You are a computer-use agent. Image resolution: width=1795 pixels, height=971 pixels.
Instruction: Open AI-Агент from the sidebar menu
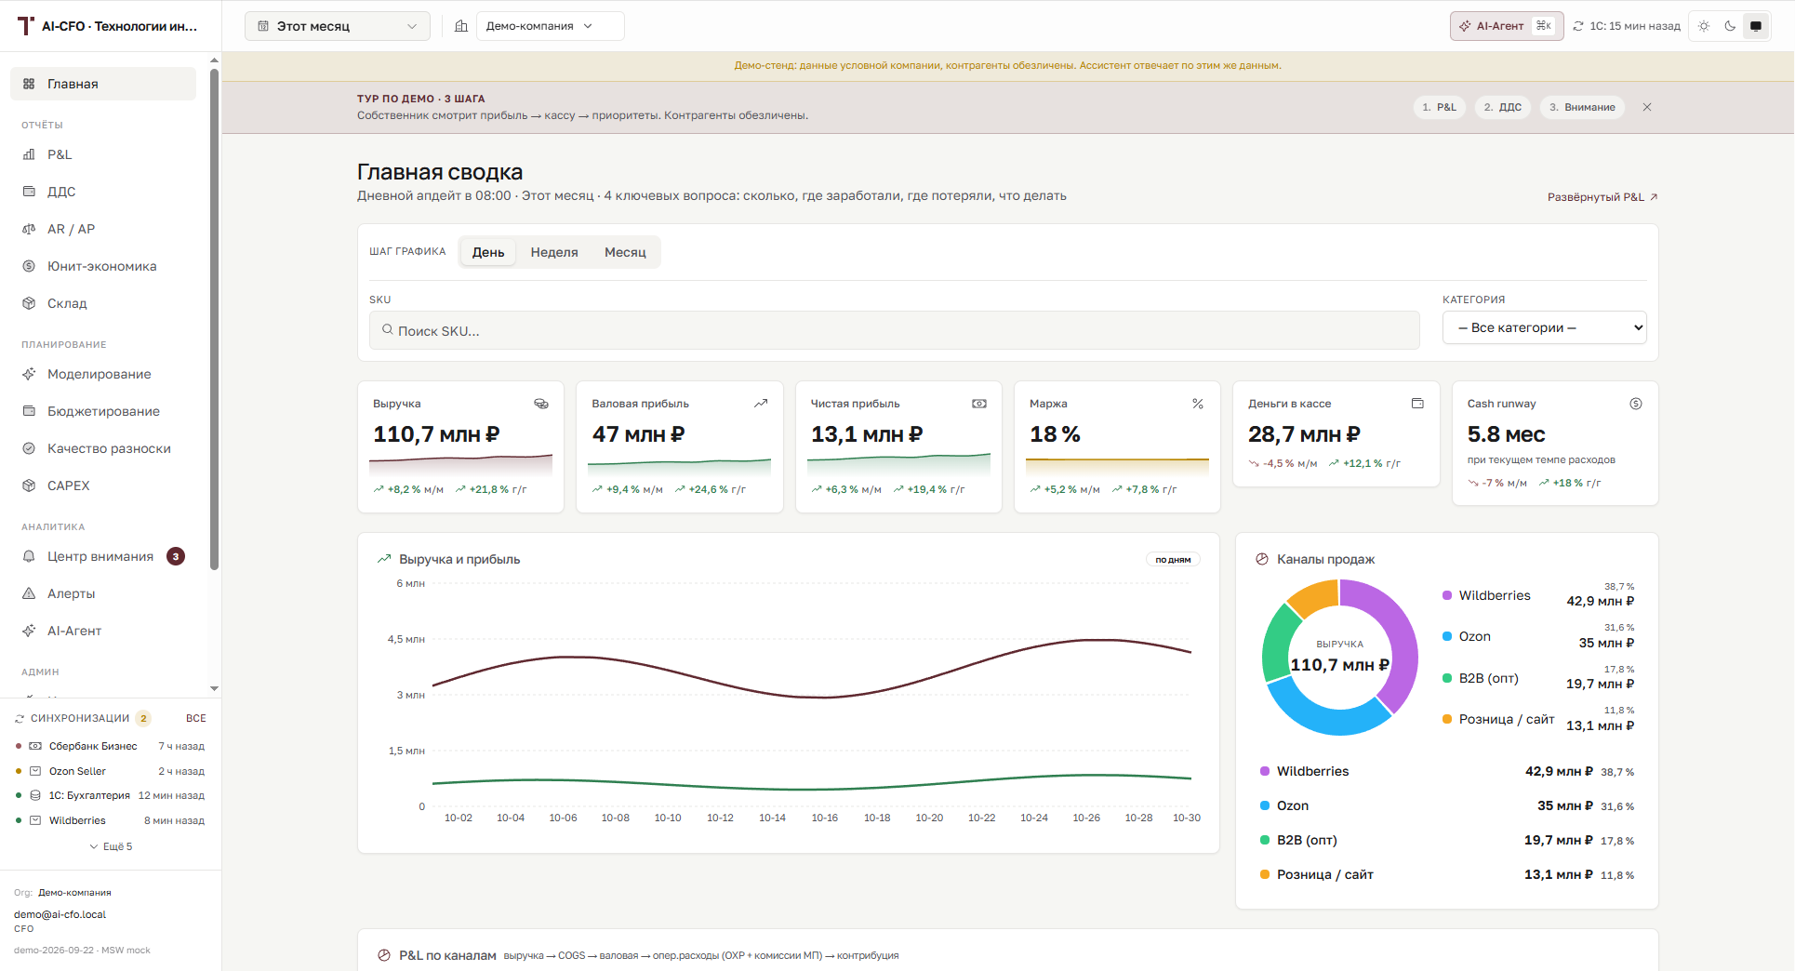coord(103,631)
